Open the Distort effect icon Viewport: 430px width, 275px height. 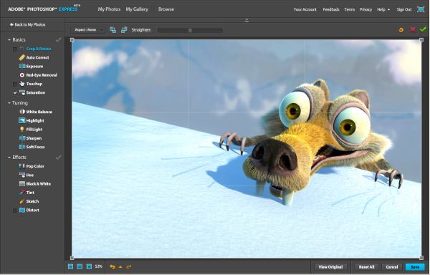tap(22, 210)
